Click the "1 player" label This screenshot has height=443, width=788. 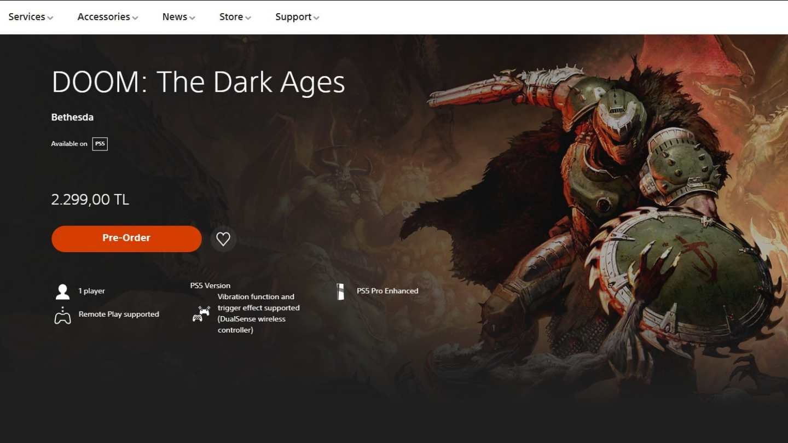click(91, 291)
